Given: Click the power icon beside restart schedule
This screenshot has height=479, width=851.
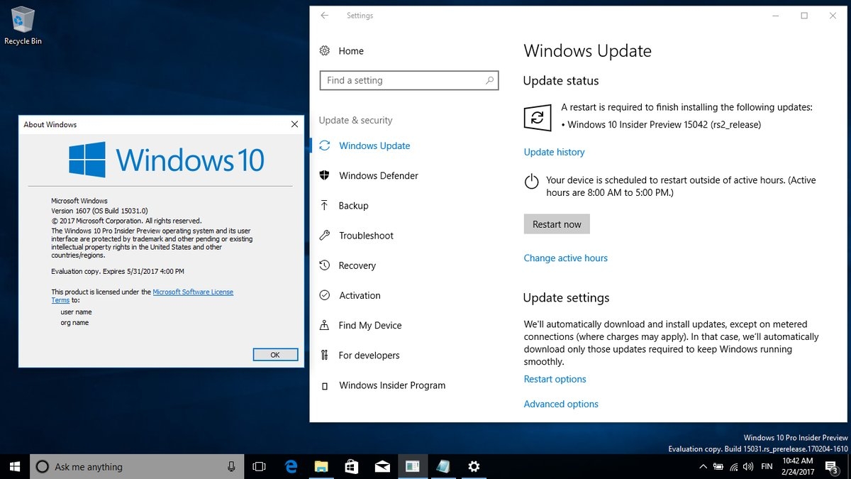Looking at the screenshot, I should (x=531, y=182).
